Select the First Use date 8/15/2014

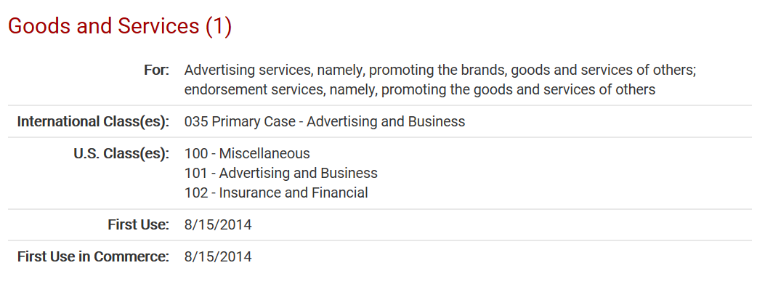[x=218, y=224]
